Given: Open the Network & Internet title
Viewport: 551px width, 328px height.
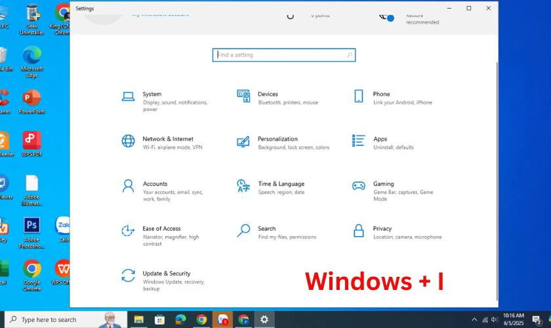Looking at the screenshot, I should (x=168, y=139).
